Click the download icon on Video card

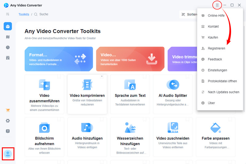click(x=152, y=59)
